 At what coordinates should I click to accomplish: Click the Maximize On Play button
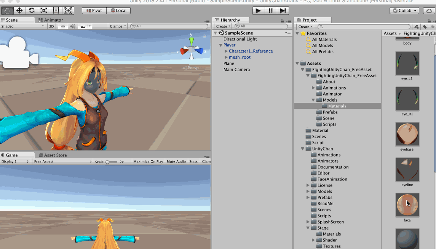coord(148,162)
